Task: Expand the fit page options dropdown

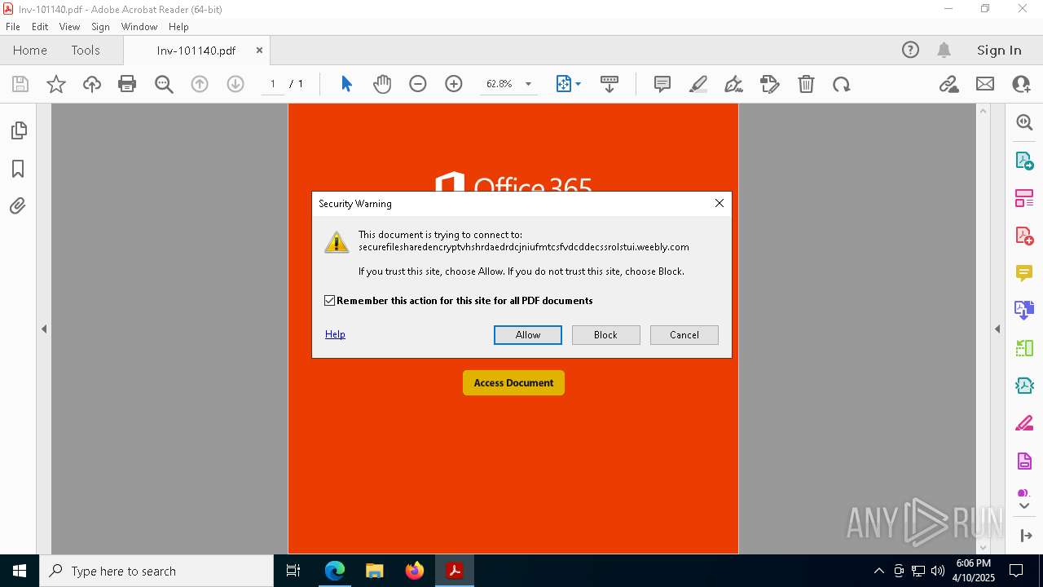Action: point(578,84)
